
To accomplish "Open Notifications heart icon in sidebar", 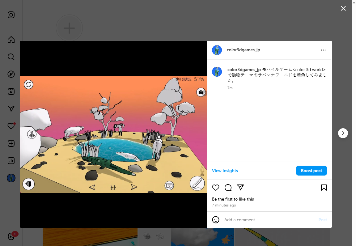I will point(11,126).
